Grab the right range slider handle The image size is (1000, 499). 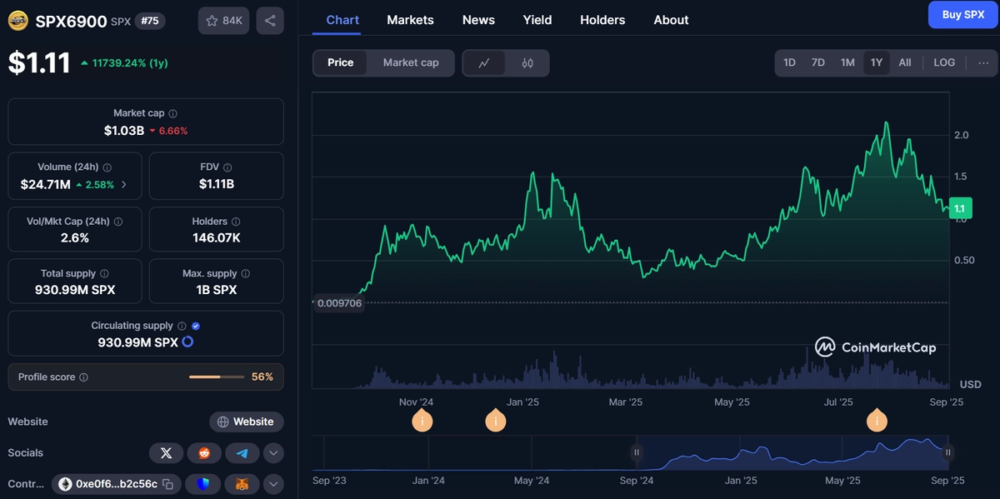(947, 452)
